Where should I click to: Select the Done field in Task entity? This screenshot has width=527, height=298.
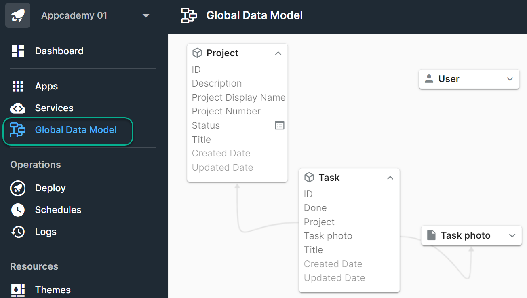[315, 208]
